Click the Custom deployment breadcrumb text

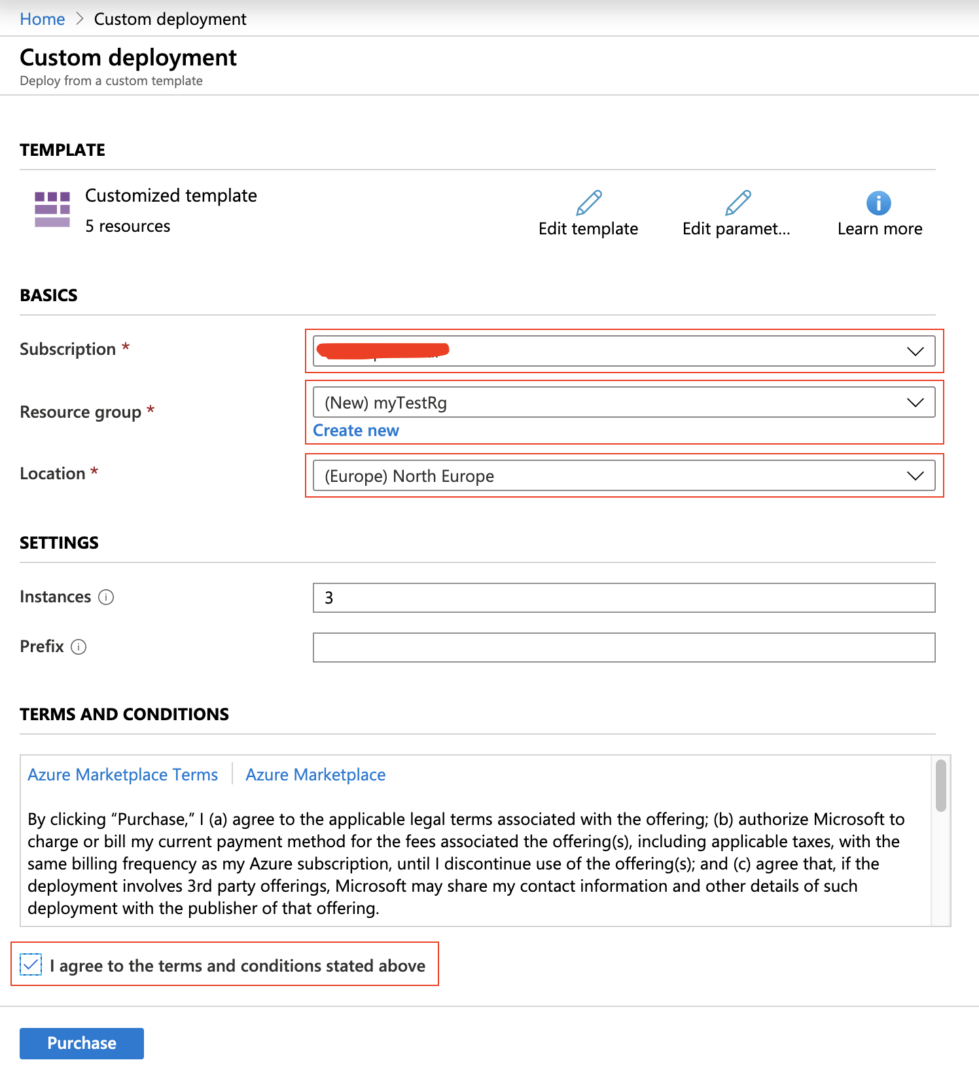(x=170, y=19)
